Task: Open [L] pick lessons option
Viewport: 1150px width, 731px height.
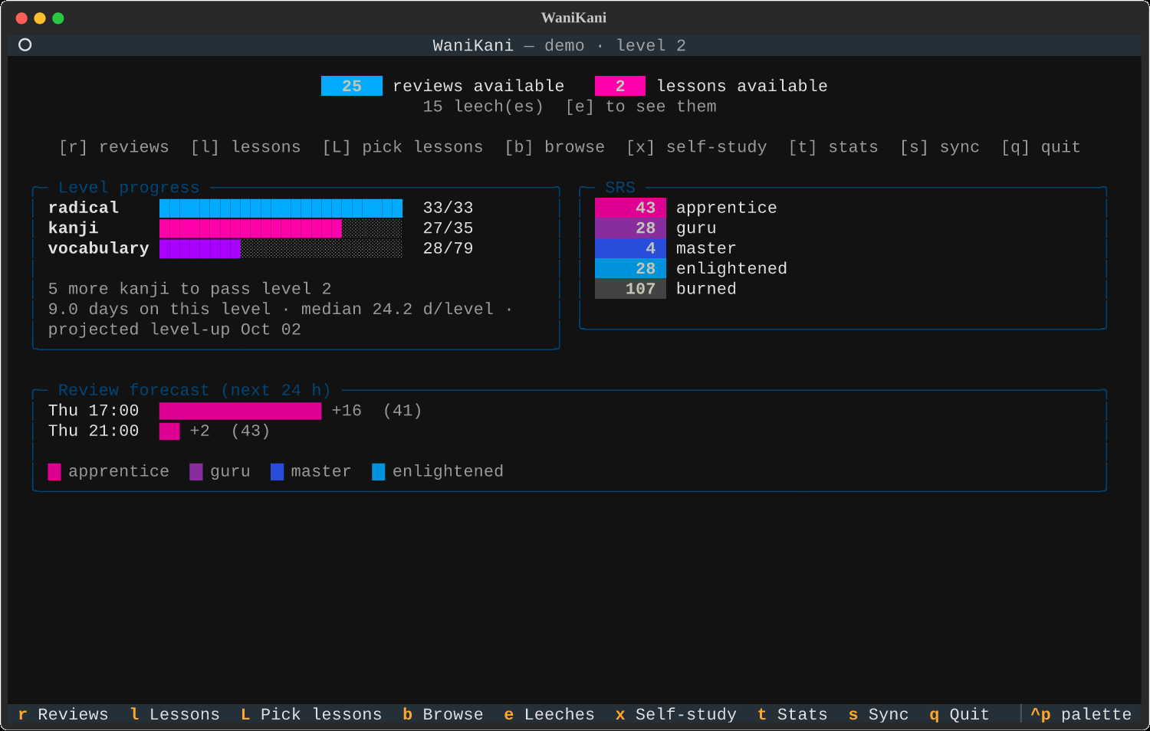Action: 403,147
